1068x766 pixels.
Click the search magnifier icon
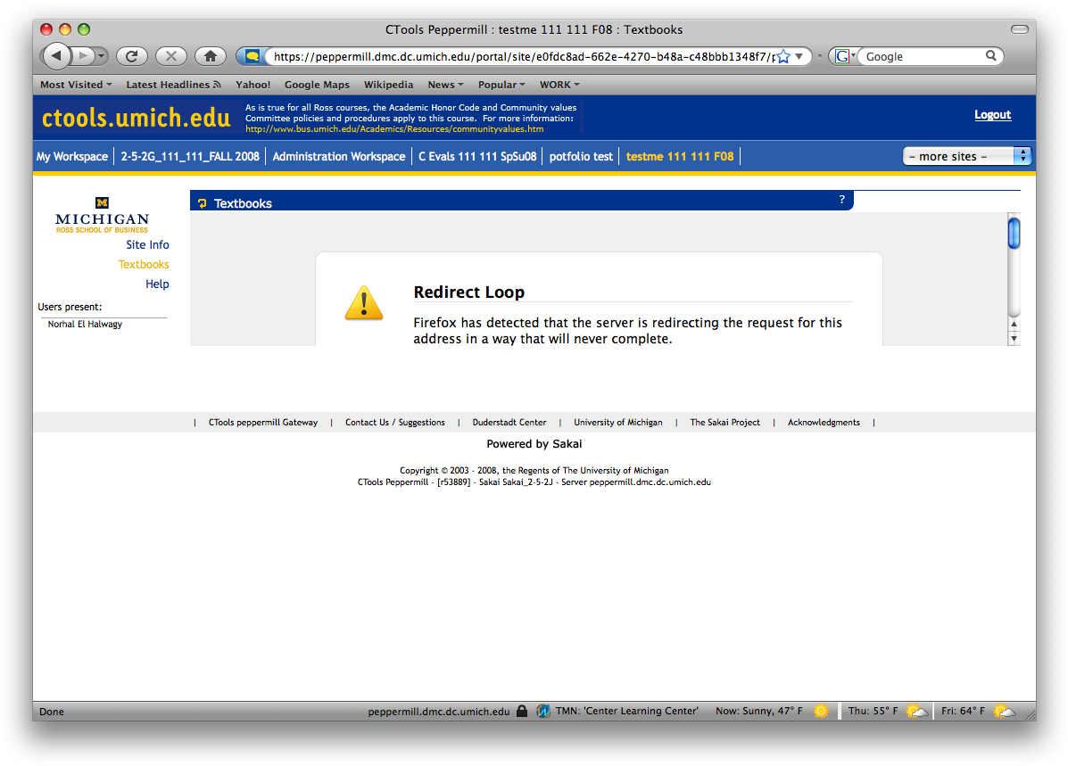tap(990, 56)
